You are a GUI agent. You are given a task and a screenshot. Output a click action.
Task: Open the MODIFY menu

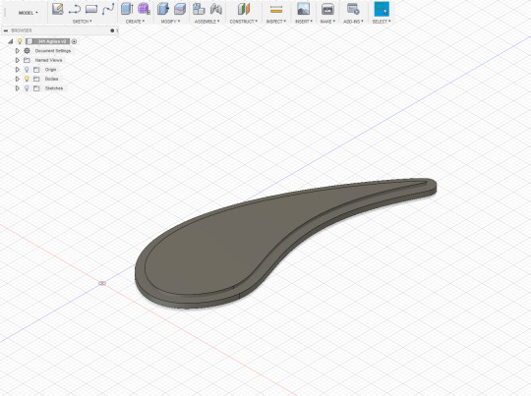point(170,22)
